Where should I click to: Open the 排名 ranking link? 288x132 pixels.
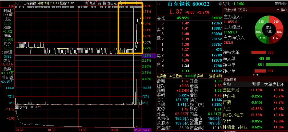tap(284, 10)
